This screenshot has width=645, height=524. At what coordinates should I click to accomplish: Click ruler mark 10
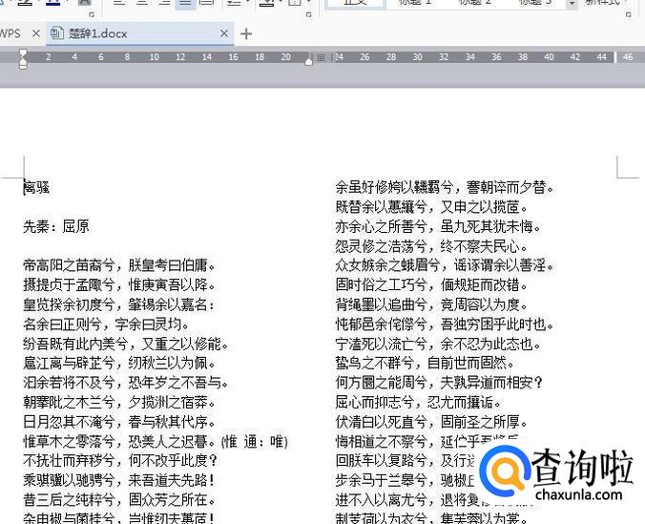(155, 57)
